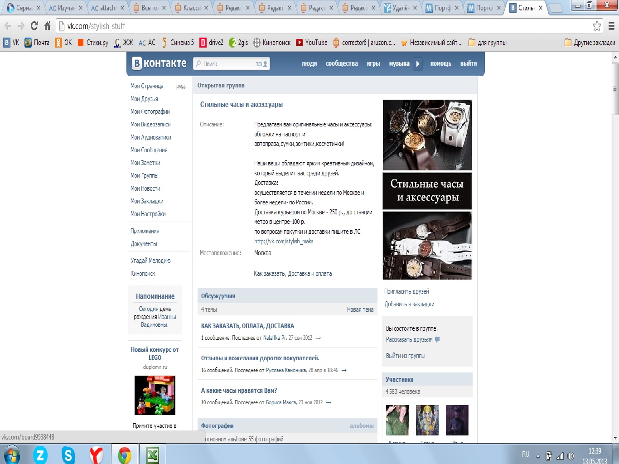Open the Отзывы и пожелания topic
This screenshot has width=619, height=464.
pyautogui.click(x=260, y=358)
